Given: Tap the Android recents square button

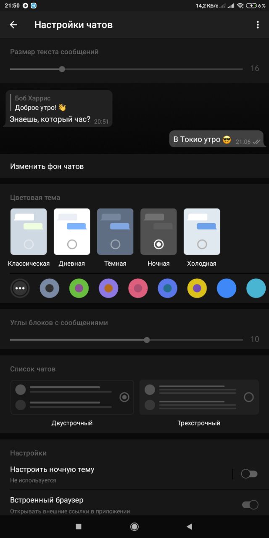Looking at the screenshot, I should [x=78, y=526].
